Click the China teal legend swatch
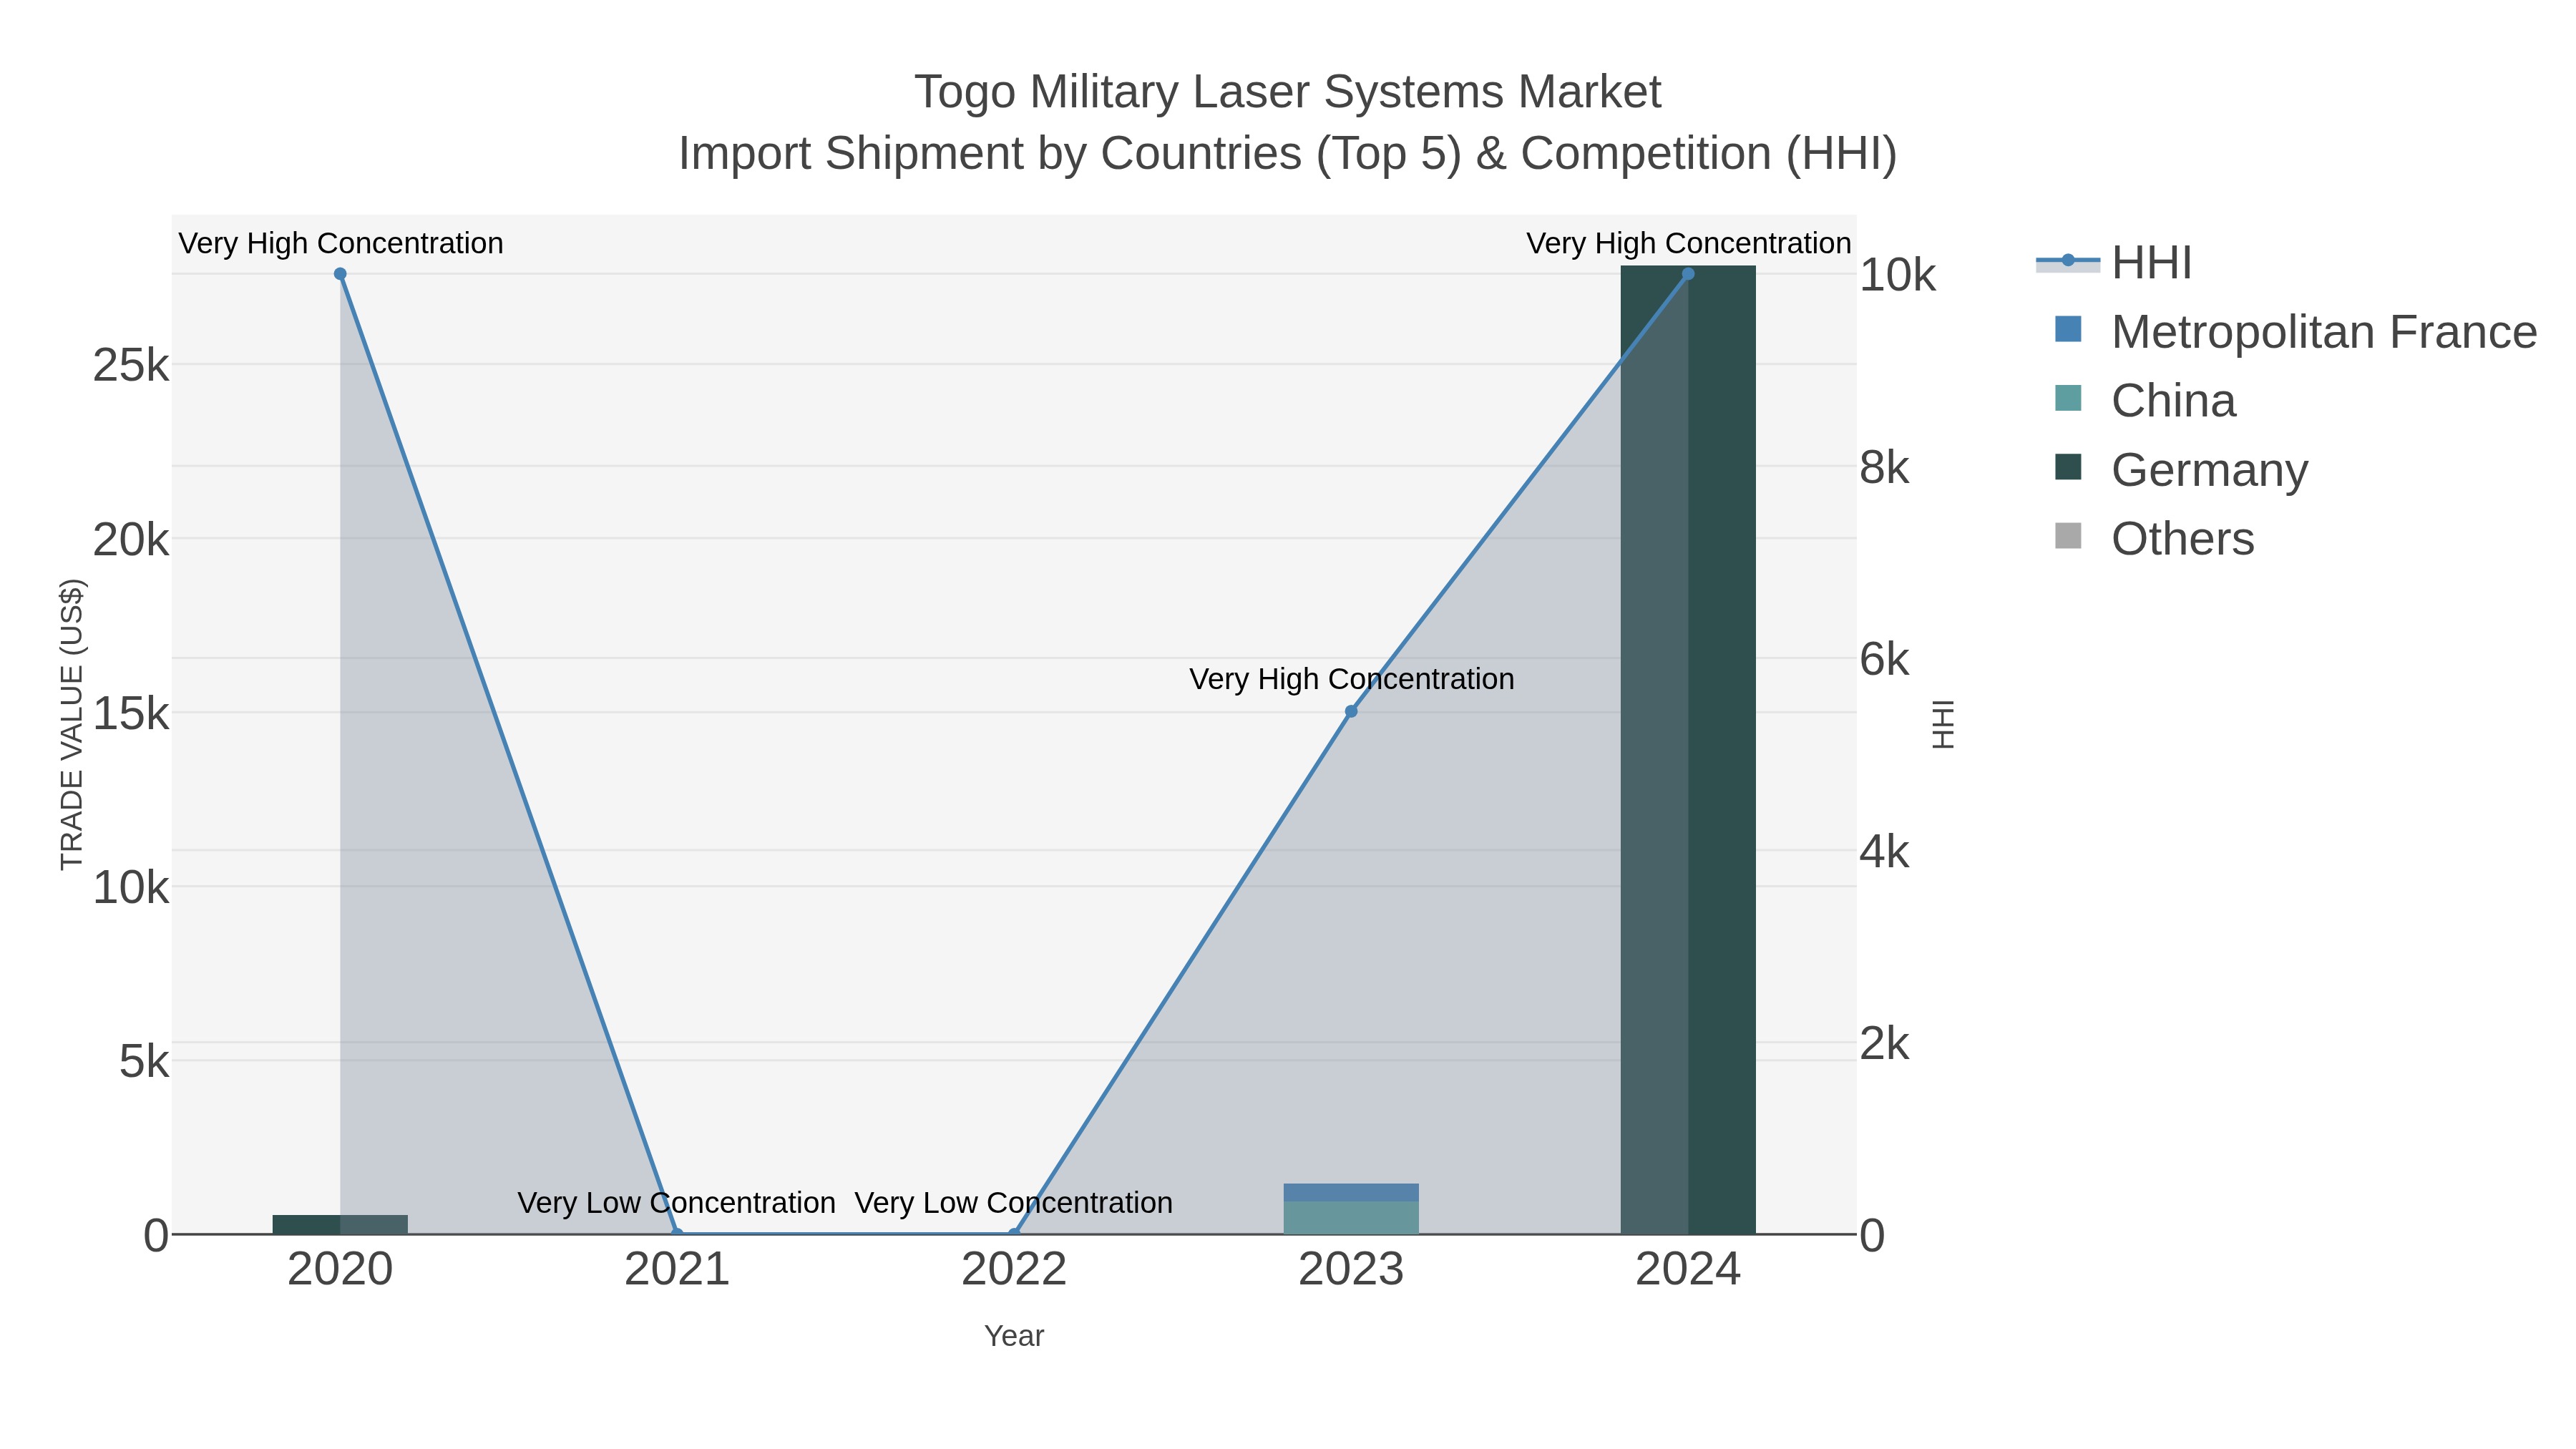Image resolution: width=2576 pixels, height=1449 pixels. pos(2068,398)
